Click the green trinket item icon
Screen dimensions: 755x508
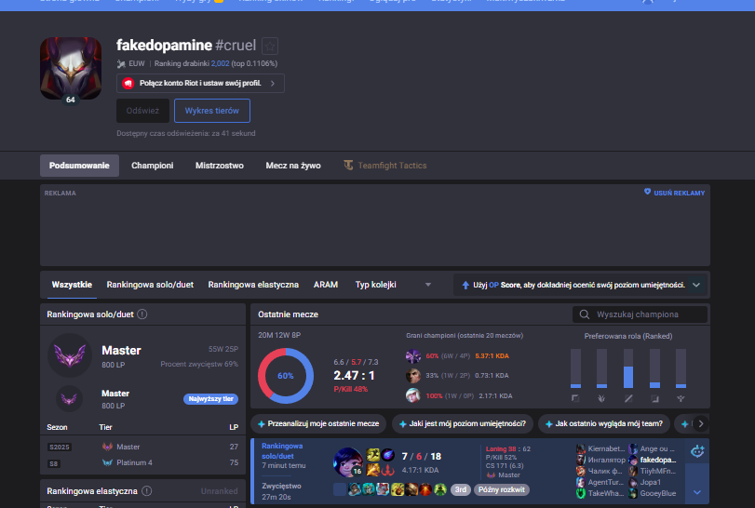pos(440,489)
